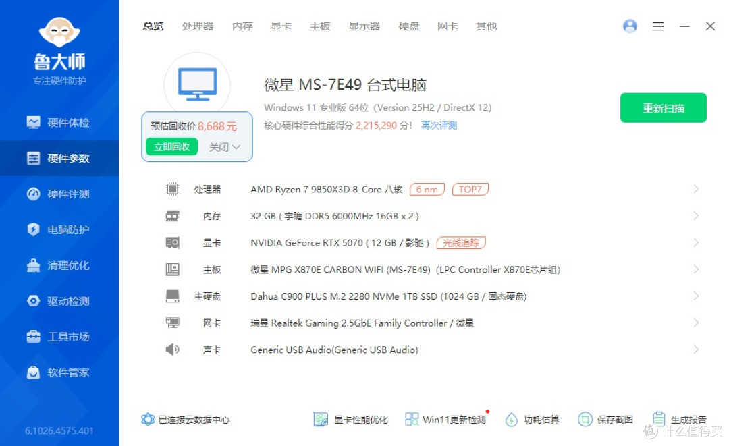
Task: Click the main hard disk icon
Action: click(x=173, y=296)
